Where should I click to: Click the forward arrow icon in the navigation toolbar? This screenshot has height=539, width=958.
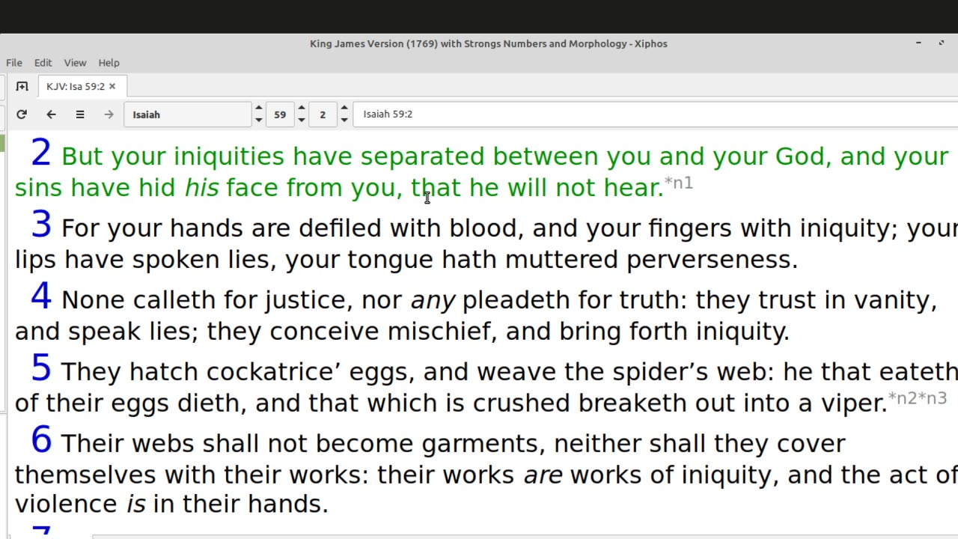click(x=109, y=115)
